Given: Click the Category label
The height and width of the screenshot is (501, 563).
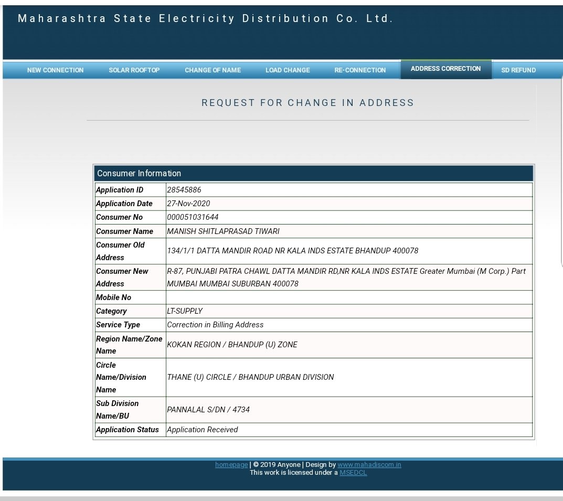Looking at the screenshot, I should pos(111,311).
